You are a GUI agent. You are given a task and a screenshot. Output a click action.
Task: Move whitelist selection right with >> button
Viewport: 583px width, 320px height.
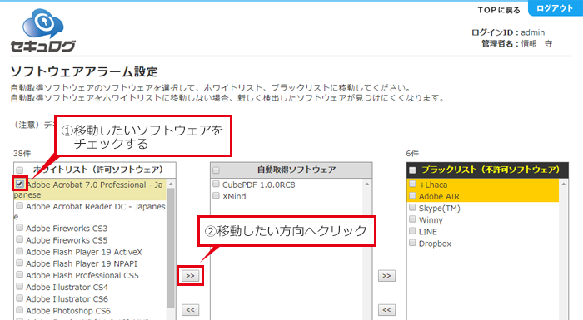(x=191, y=276)
